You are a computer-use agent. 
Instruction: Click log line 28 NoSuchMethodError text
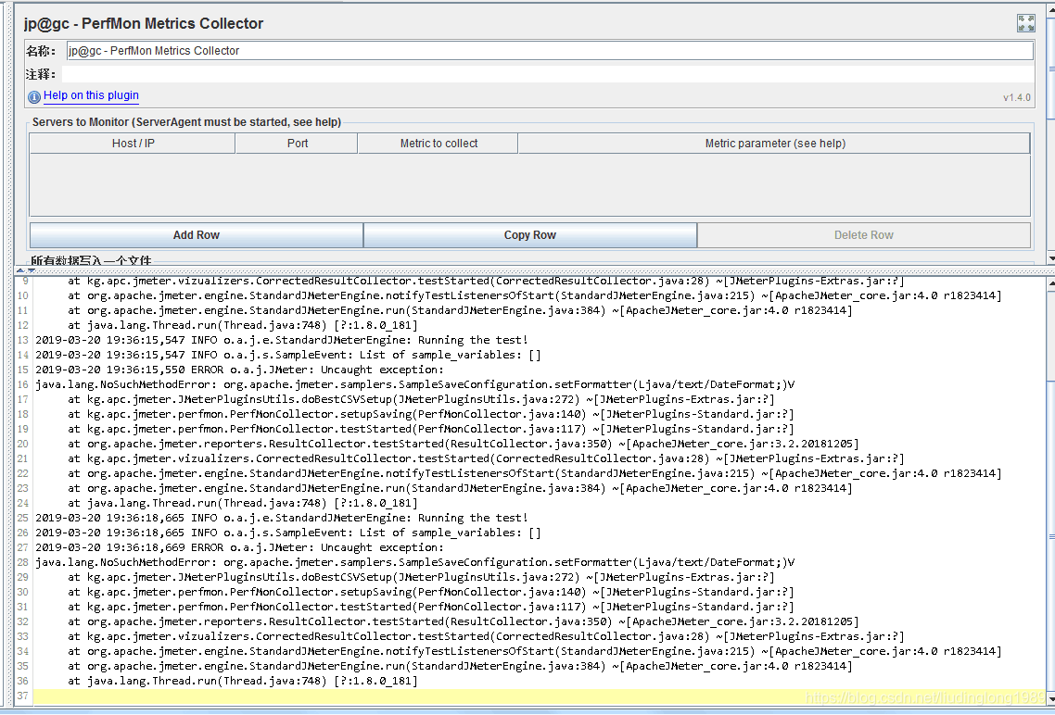pos(415,562)
